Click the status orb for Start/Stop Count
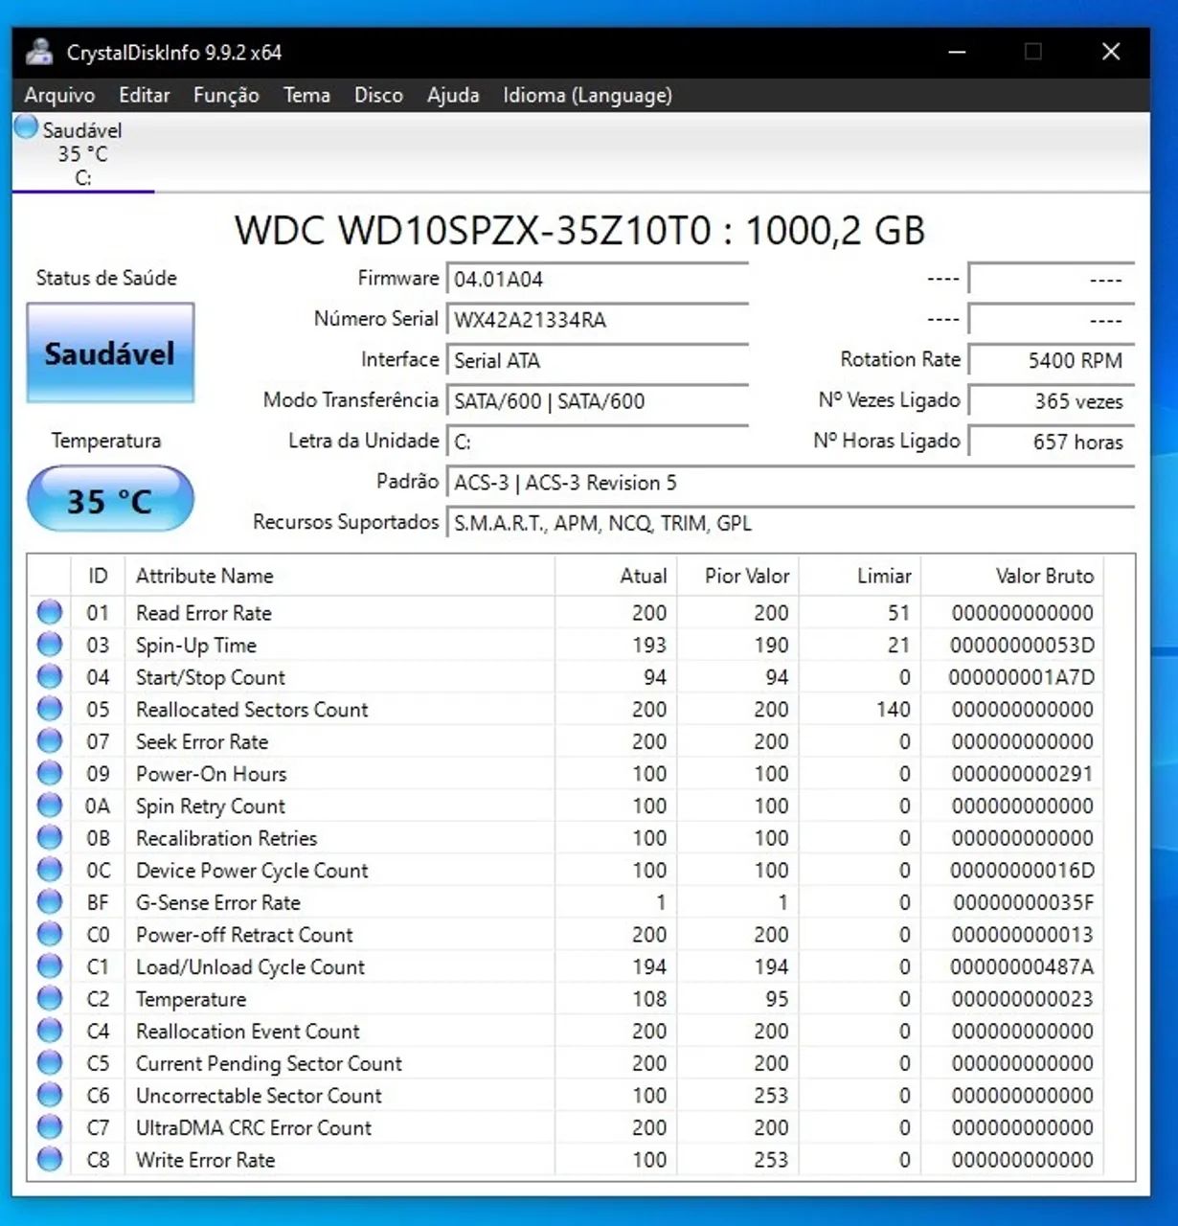 50,676
